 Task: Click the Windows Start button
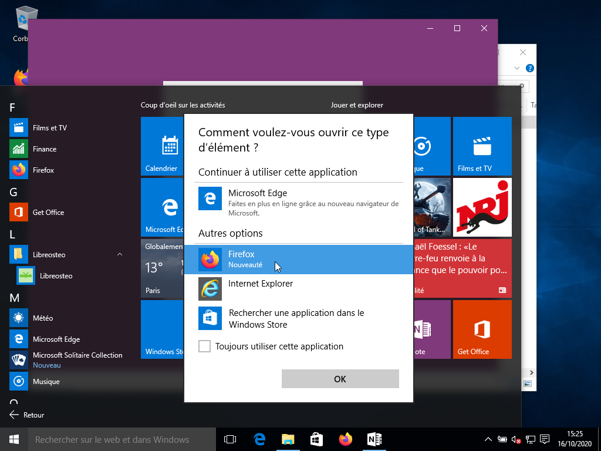[x=14, y=439]
